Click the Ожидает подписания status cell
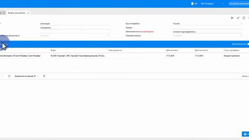The height and width of the screenshot is (140, 249). coord(232,56)
